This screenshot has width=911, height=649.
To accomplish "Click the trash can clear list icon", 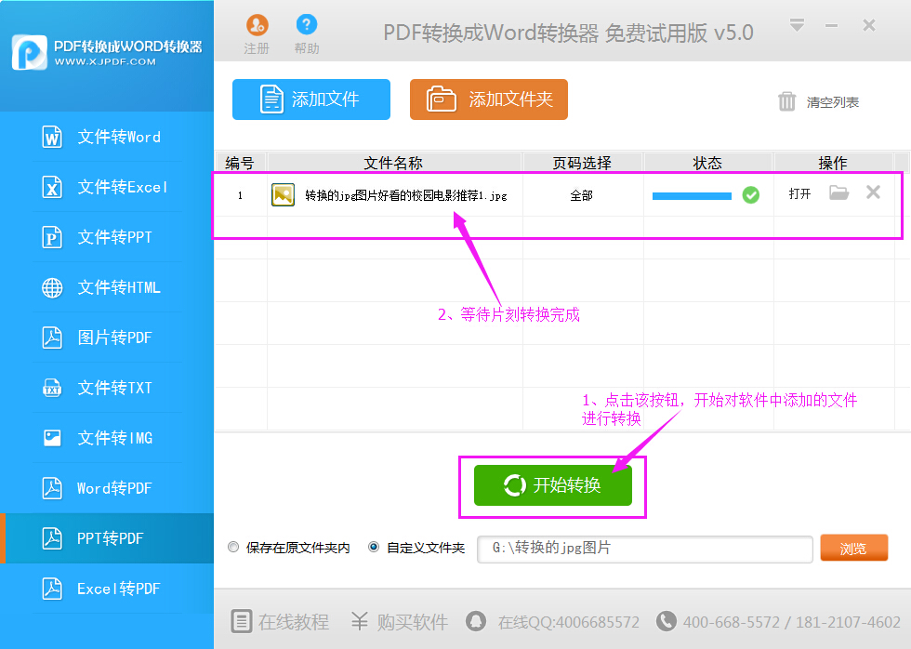I will [786, 101].
